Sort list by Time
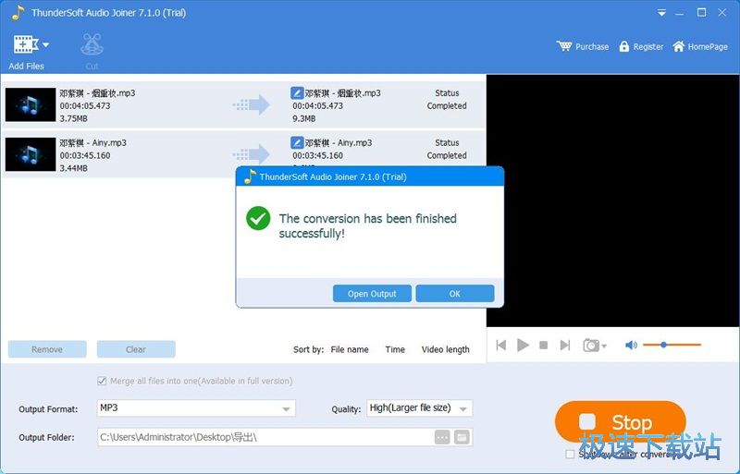The height and width of the screenshot is (474, 740). point(395,349)
